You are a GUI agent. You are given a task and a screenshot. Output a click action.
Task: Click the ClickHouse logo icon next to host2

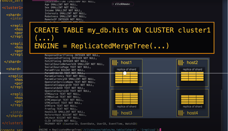(181, 63)
